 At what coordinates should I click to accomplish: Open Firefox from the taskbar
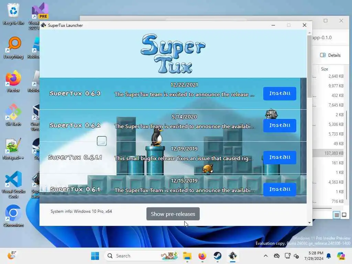(x=202, y=256)
